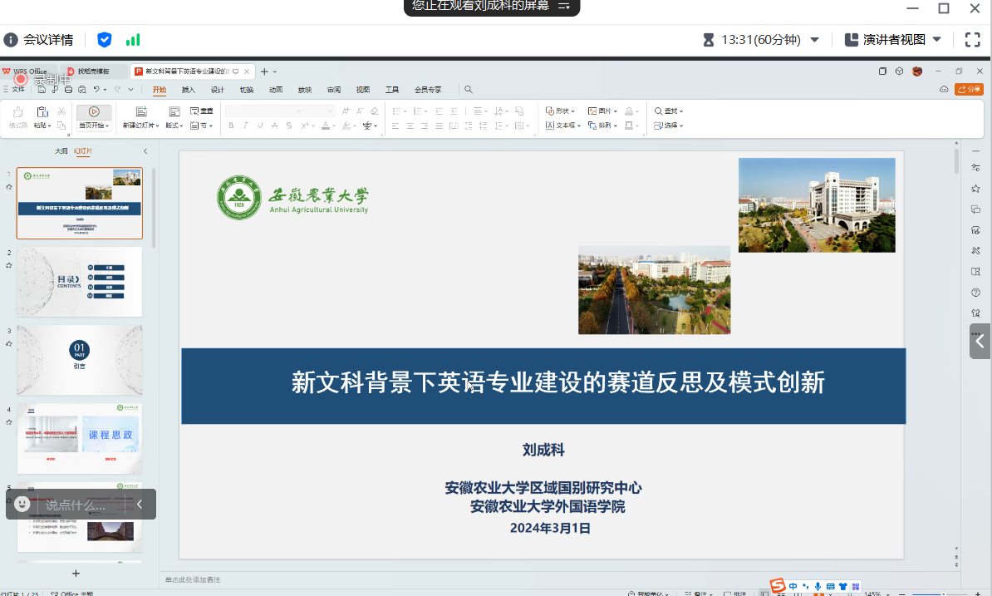Select slide 2 contents thumbnail
The width and height of the screenshot is (992, 596).
[80, 282]
